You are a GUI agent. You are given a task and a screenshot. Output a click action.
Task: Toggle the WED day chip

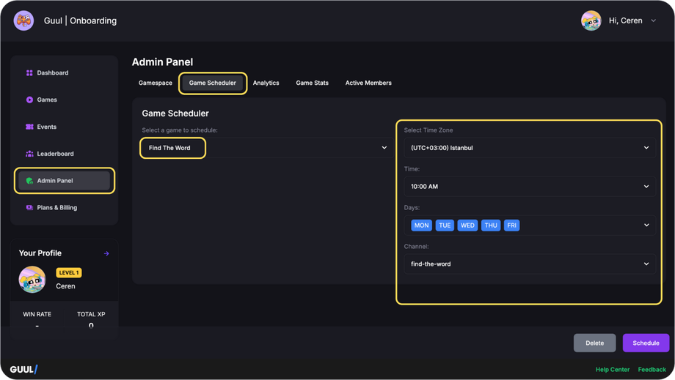467,226
